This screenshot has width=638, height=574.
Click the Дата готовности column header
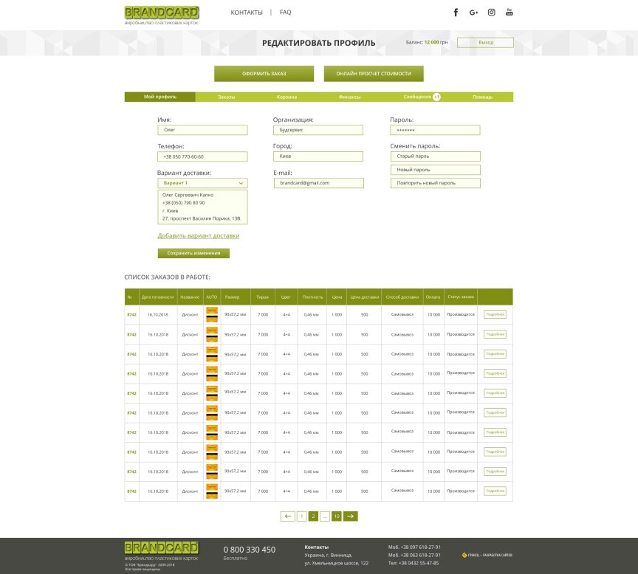pos(158,297)
